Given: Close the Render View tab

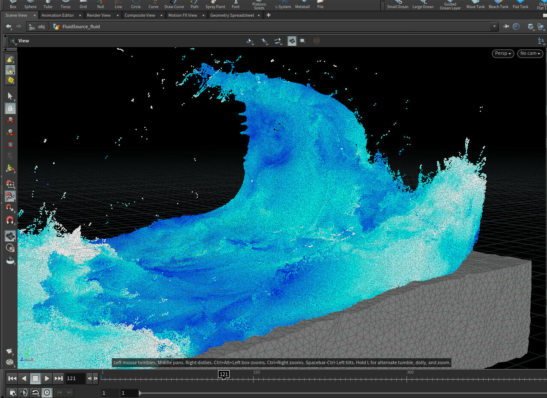Looking at the screenshot, I should 117,15.
